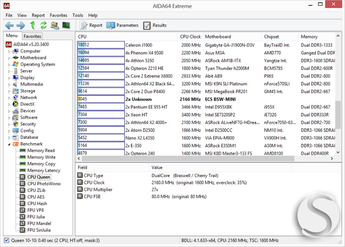
Task: Click the Report toolbar button
Action: [x=91, y=25]
